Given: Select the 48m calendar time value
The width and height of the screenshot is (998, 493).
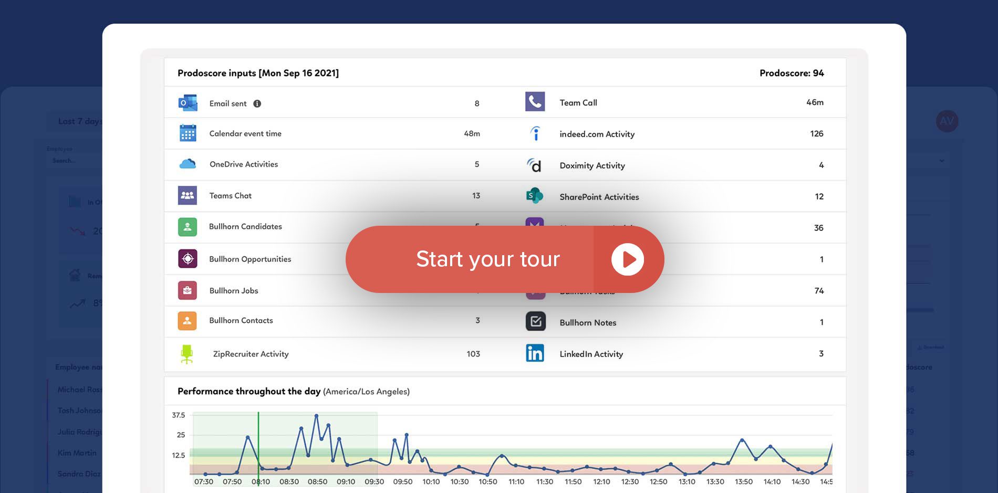Looking at the screenshot, I should tap(472, 133).
